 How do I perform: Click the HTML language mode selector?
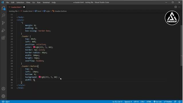[149, 102]
